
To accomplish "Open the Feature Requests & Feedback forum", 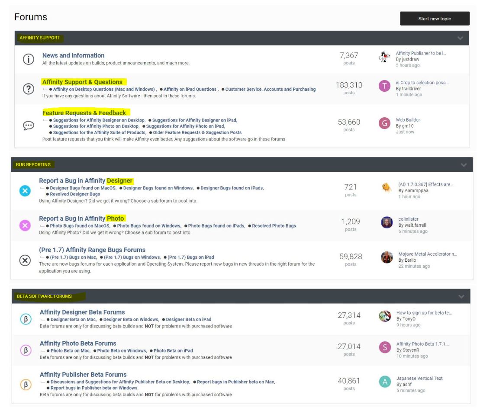I will pos(84,113).
